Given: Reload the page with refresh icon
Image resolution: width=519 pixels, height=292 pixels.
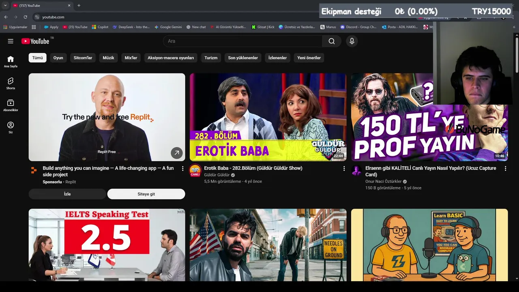Looking at the screenshot, I should click(x=25, y=17).
